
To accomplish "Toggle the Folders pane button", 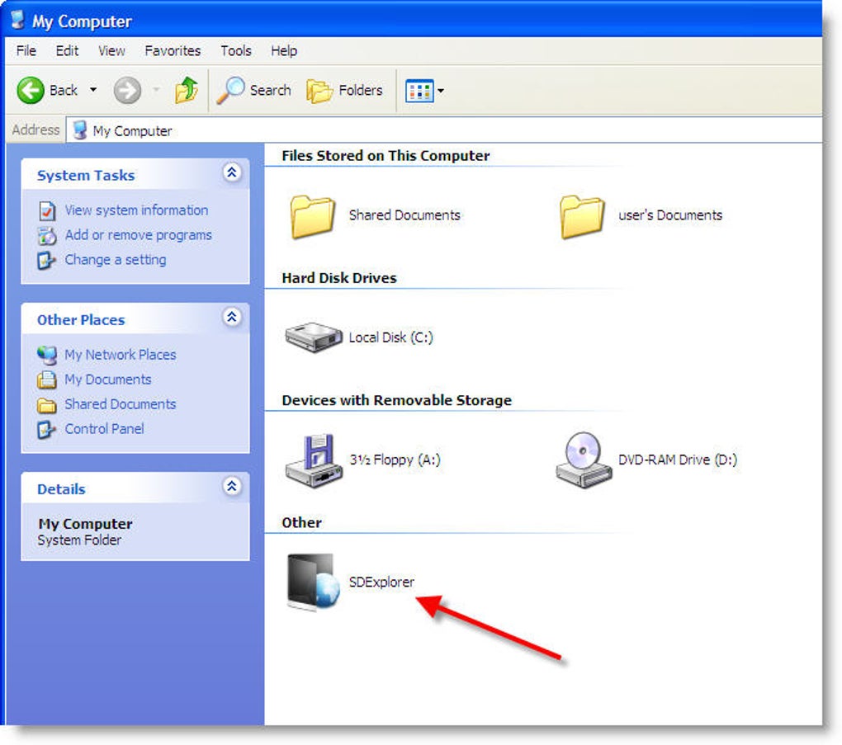I will click(344, 91).
